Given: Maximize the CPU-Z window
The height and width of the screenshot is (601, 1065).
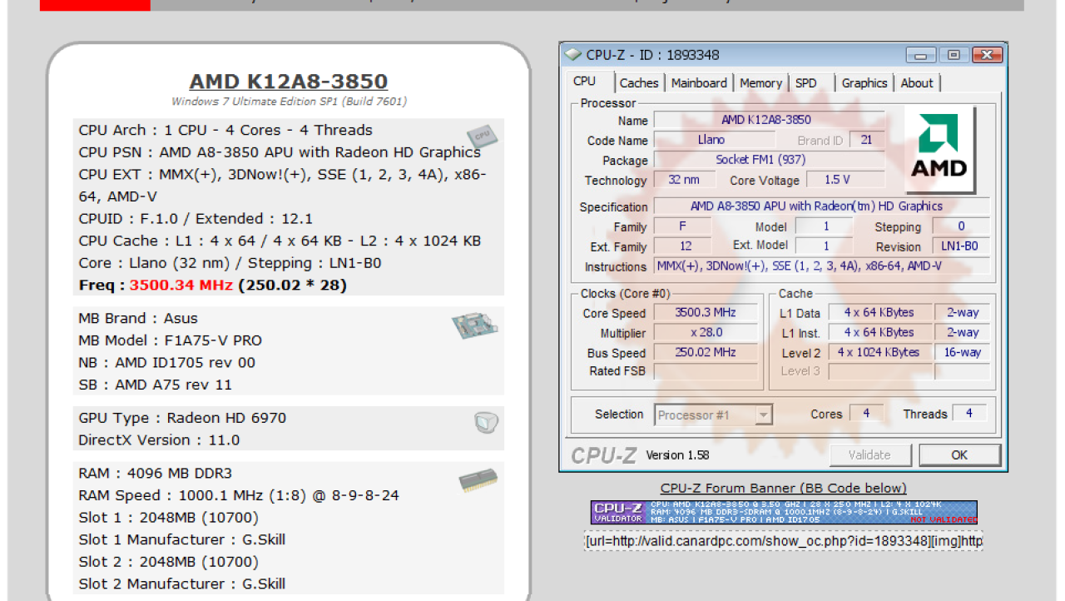Looking at the screenshot, I should (954, 56).
